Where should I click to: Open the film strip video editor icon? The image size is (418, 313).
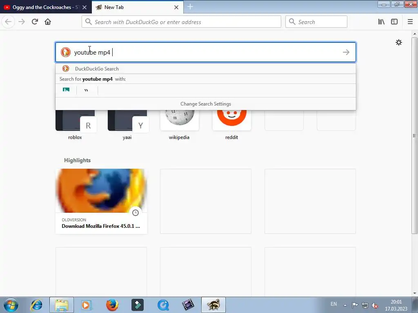[188, 305]
